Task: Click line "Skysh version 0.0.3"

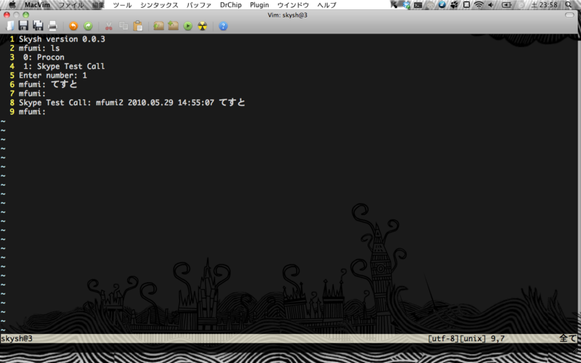Action: tap(62, 39)
